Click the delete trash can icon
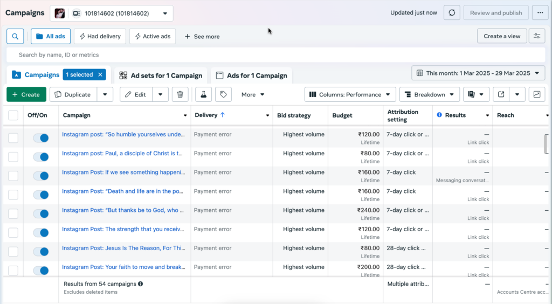552x304 pixels. pyautogui.click(x=180, y=95)
